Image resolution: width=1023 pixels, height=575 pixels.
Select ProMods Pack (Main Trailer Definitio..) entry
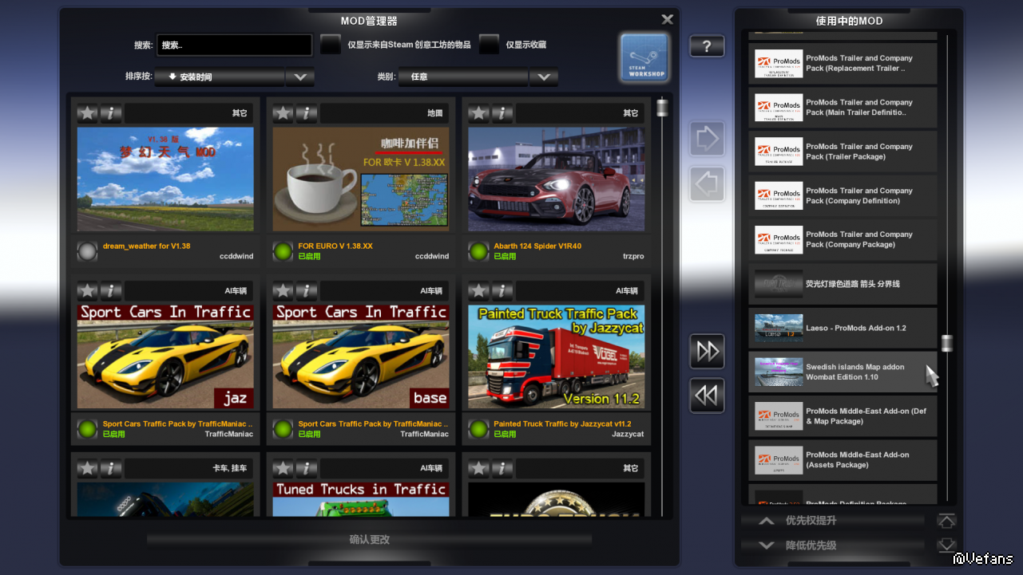click(x=843, y=108)
